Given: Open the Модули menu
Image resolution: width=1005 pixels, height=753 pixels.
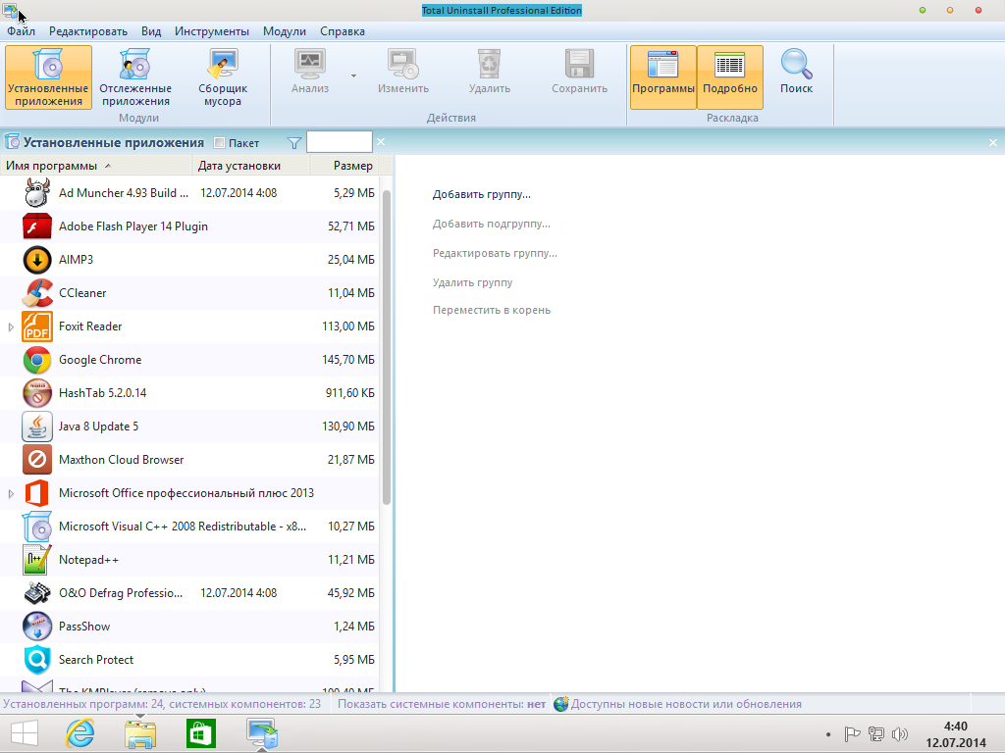Looking at the screenshot, I should coord(285,31).
